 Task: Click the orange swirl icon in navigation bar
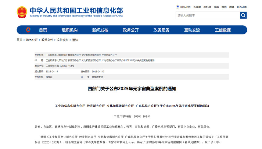pyautogui.click(x=28, y=30)
